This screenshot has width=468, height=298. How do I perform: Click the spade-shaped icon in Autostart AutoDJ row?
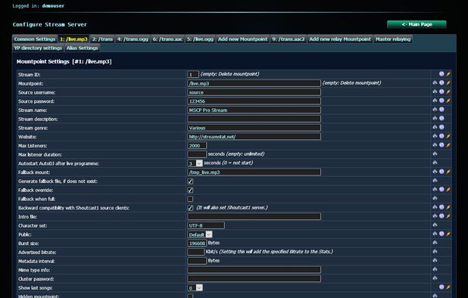[435, 163]
